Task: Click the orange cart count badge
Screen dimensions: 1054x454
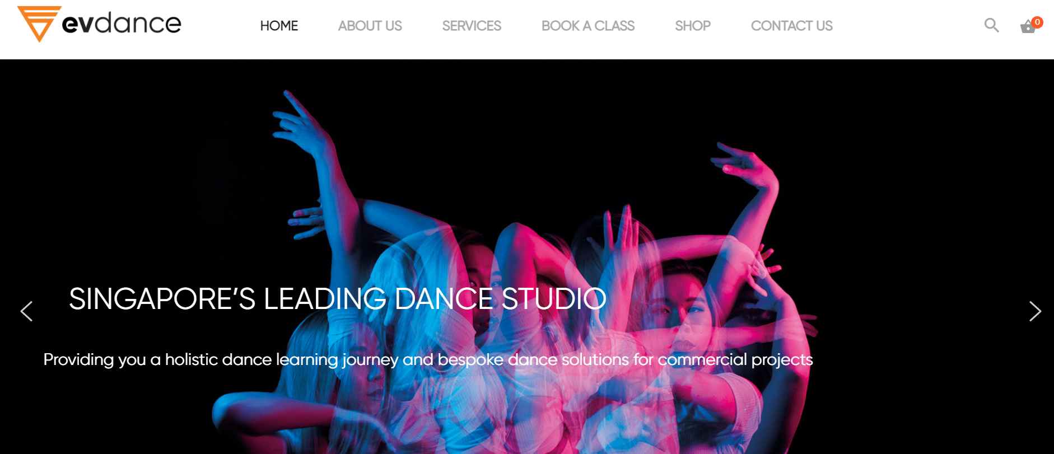Action: tap(1037, 22)
